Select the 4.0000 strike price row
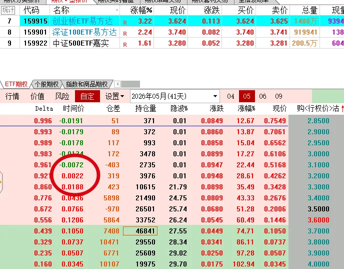 click(x=318, y=263)
